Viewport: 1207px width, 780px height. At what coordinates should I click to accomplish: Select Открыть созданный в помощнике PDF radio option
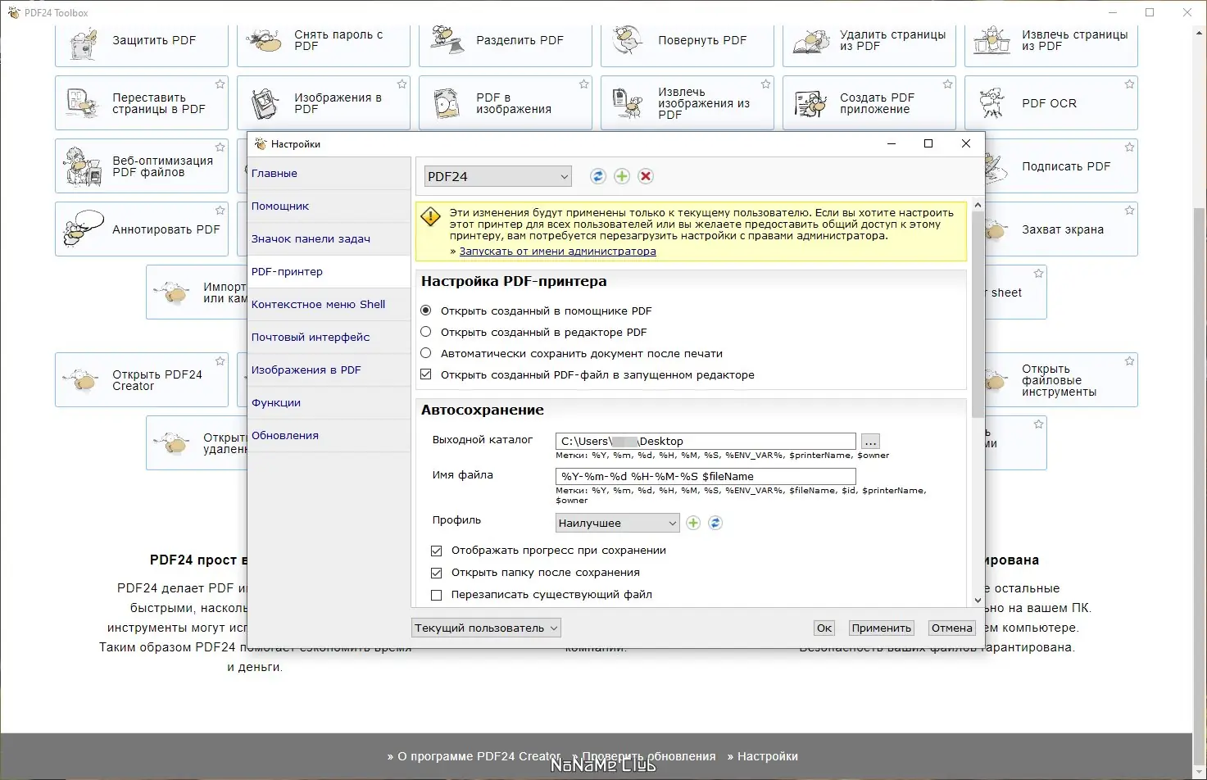pyautogui.click(x=426, y=311)
